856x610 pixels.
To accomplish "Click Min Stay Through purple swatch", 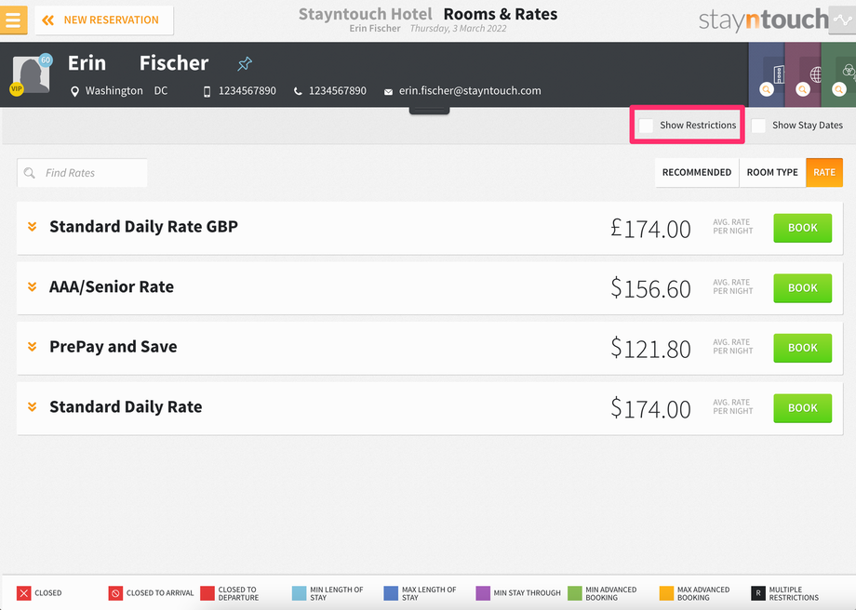I will 483,593.
